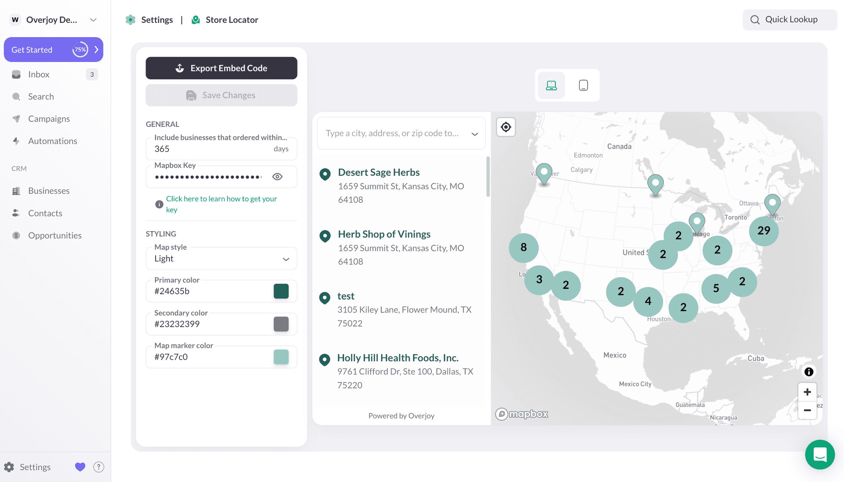Image resolution: width=844 pixels, height=482 pixels.
Task: Open the Secondary color swatch
Action: (x=281, y=324)
